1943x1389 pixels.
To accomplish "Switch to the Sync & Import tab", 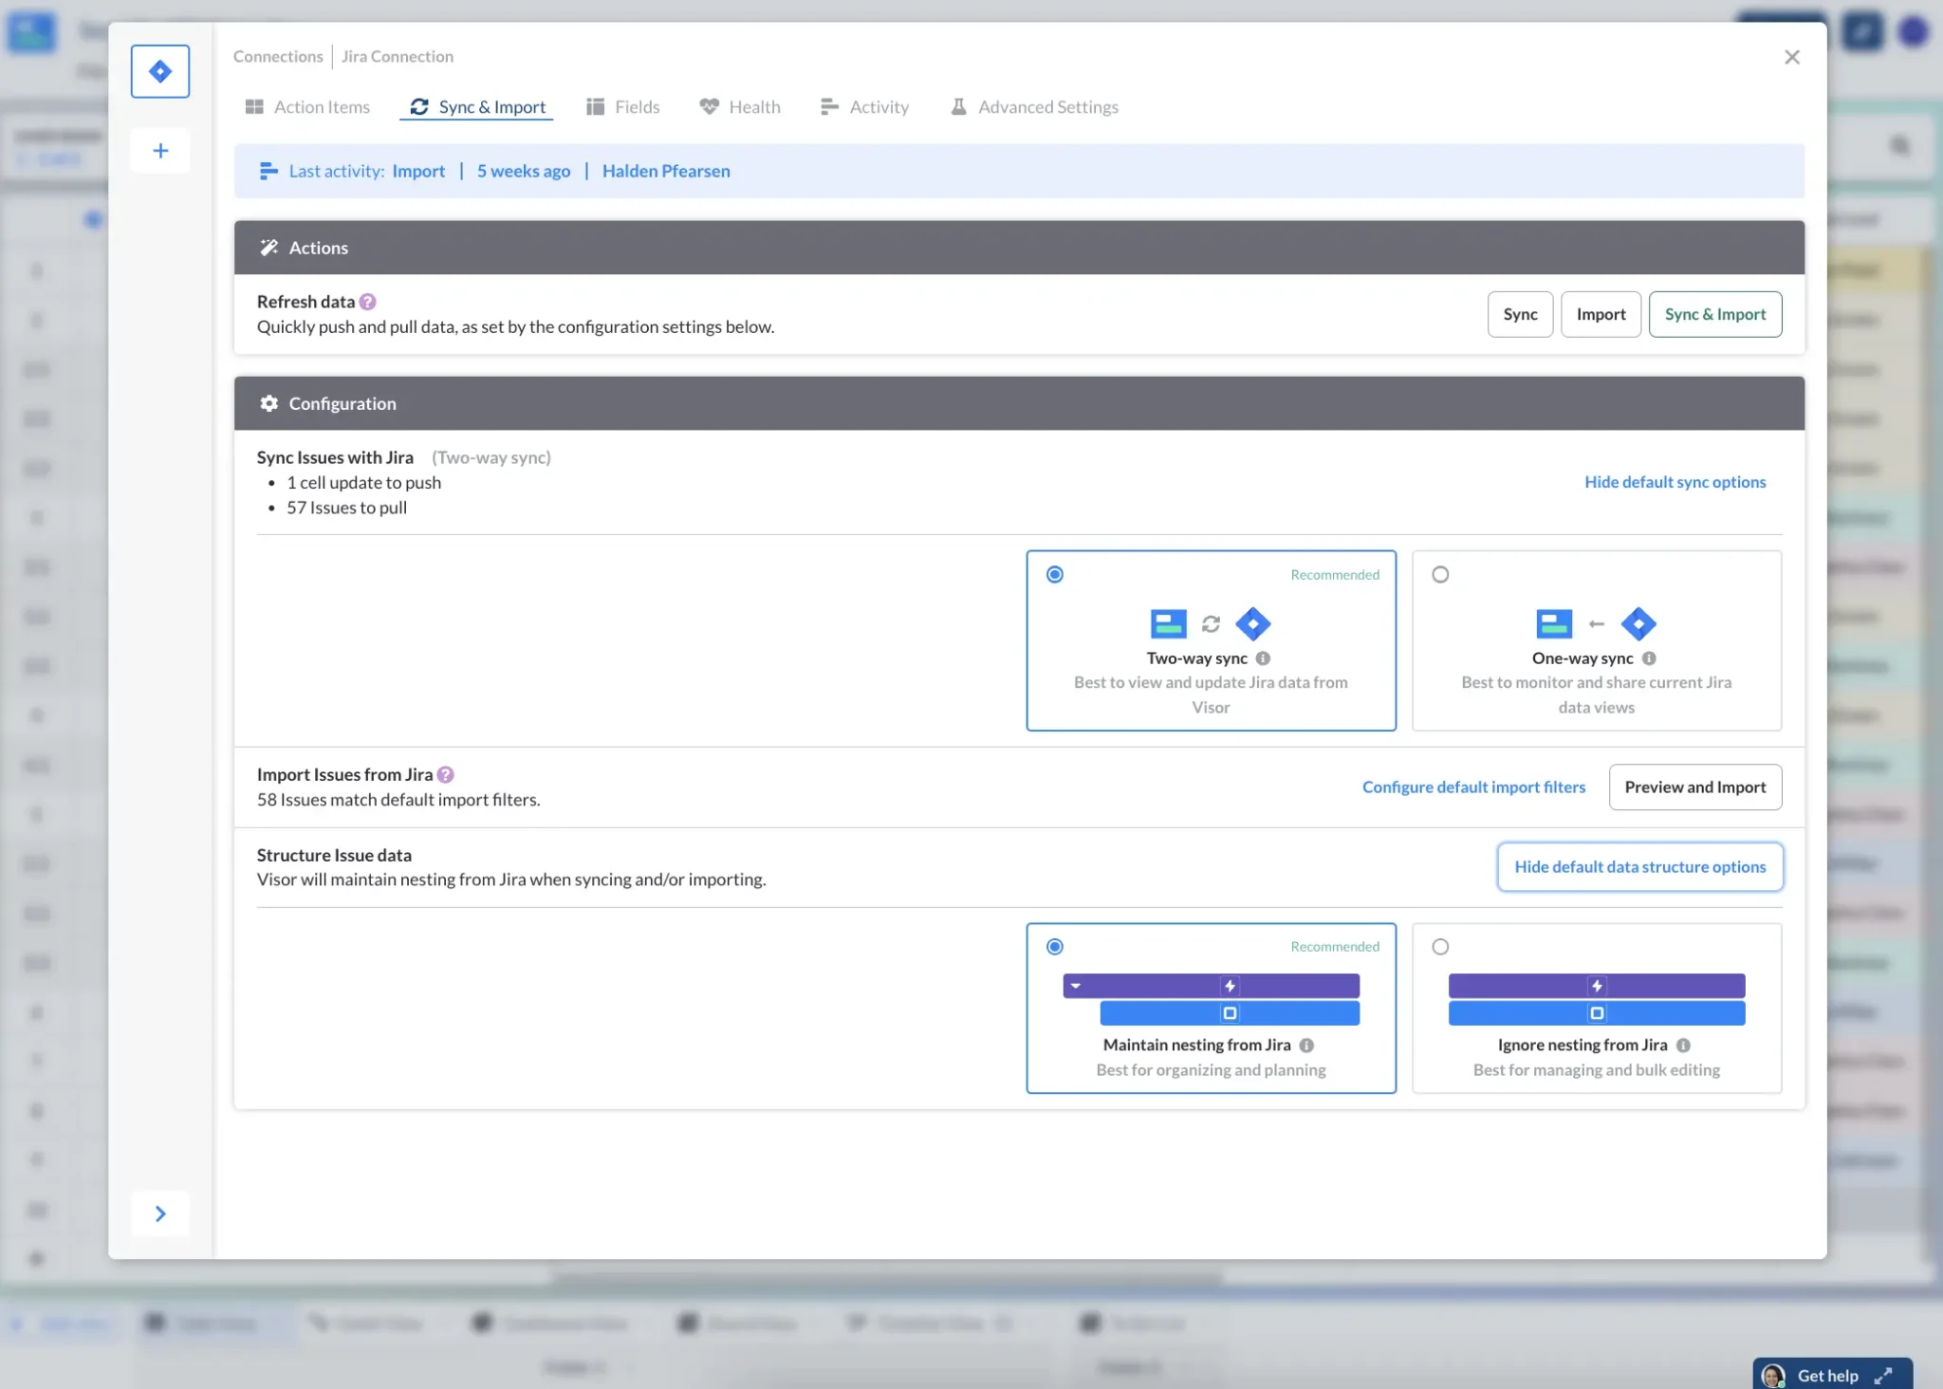I will click(x=477, y=107).
